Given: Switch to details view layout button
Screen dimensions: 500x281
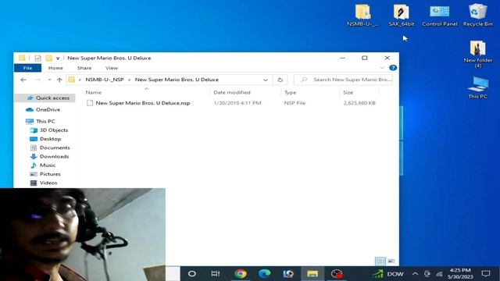Looking at the screenshot, I should pyautogui.click(x=380, y=261).
